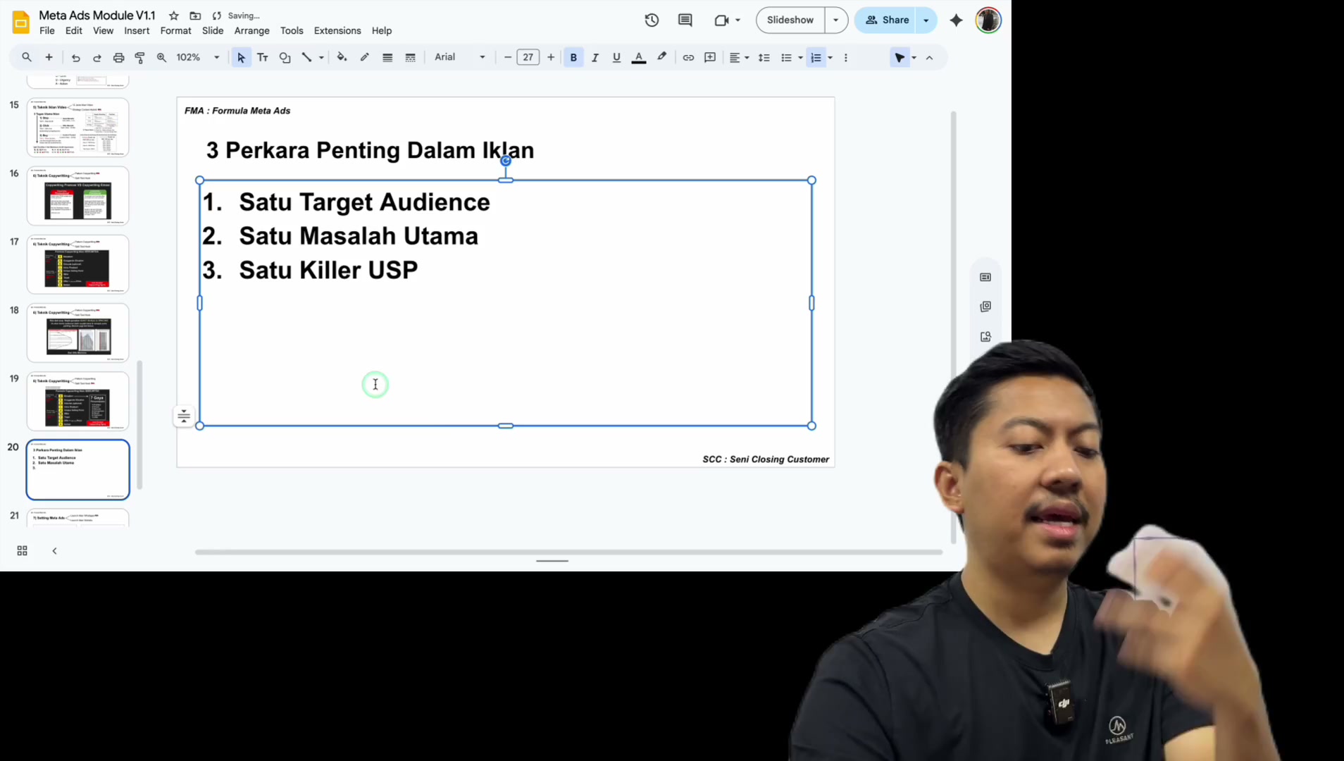Expand Share options arrow

(x=926, y=20)
